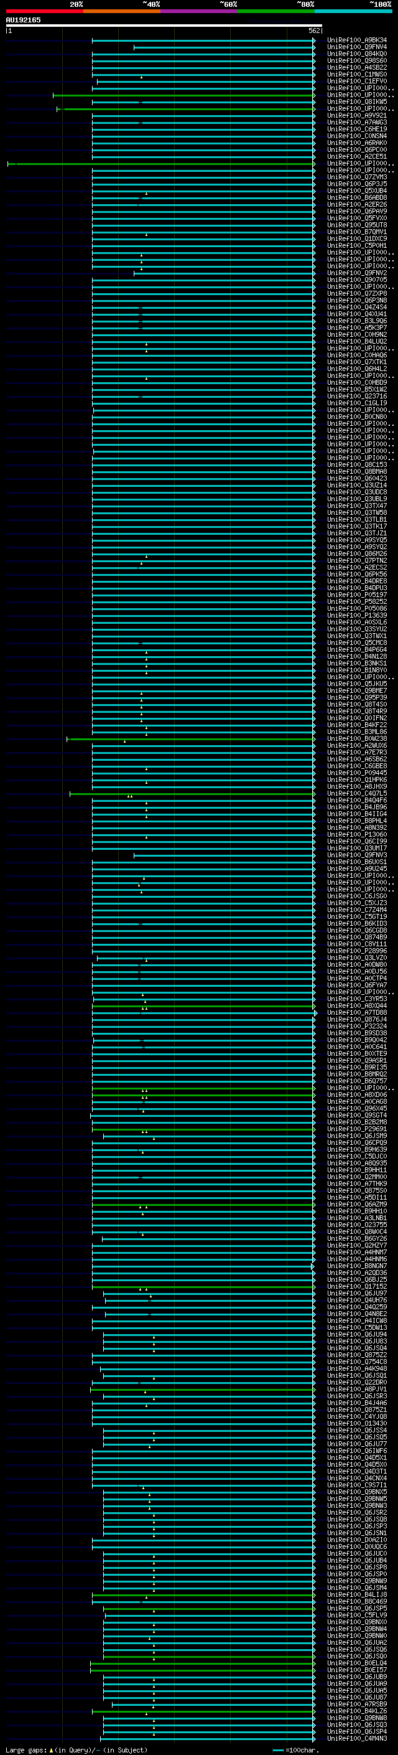The width and height of the screenshot is (398, 1755).
Task: Select hit label UniRef100_P09445
Action: (x=357, y=773)
